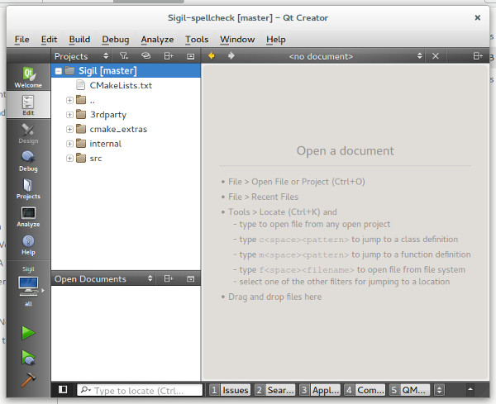
Task: Select 3rdparty folder label
Action: point(108,115)
